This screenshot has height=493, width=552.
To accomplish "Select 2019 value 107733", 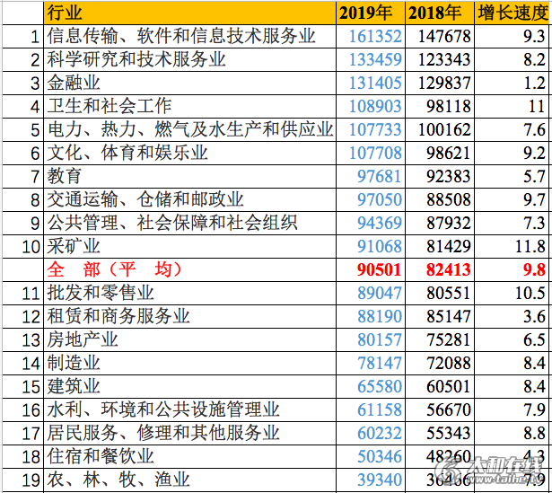I will click(x=371, y=129).
